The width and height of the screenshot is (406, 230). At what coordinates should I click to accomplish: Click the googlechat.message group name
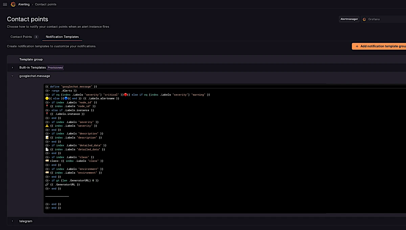tap(35, 76)
